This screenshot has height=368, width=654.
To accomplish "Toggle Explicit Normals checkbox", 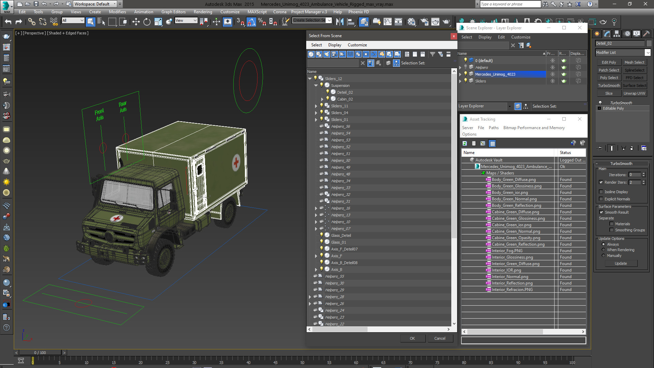I will (x=601, y=199).
